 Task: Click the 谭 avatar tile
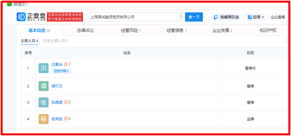(x=43, y=86)
